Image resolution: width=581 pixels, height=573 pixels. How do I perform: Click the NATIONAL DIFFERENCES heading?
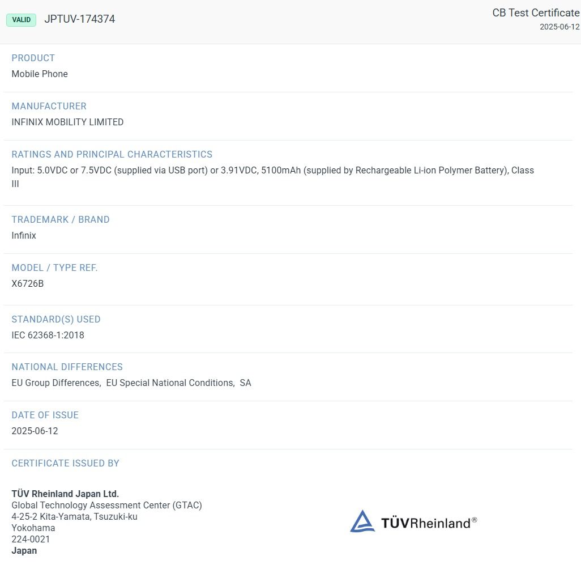[x=67, y=367]
